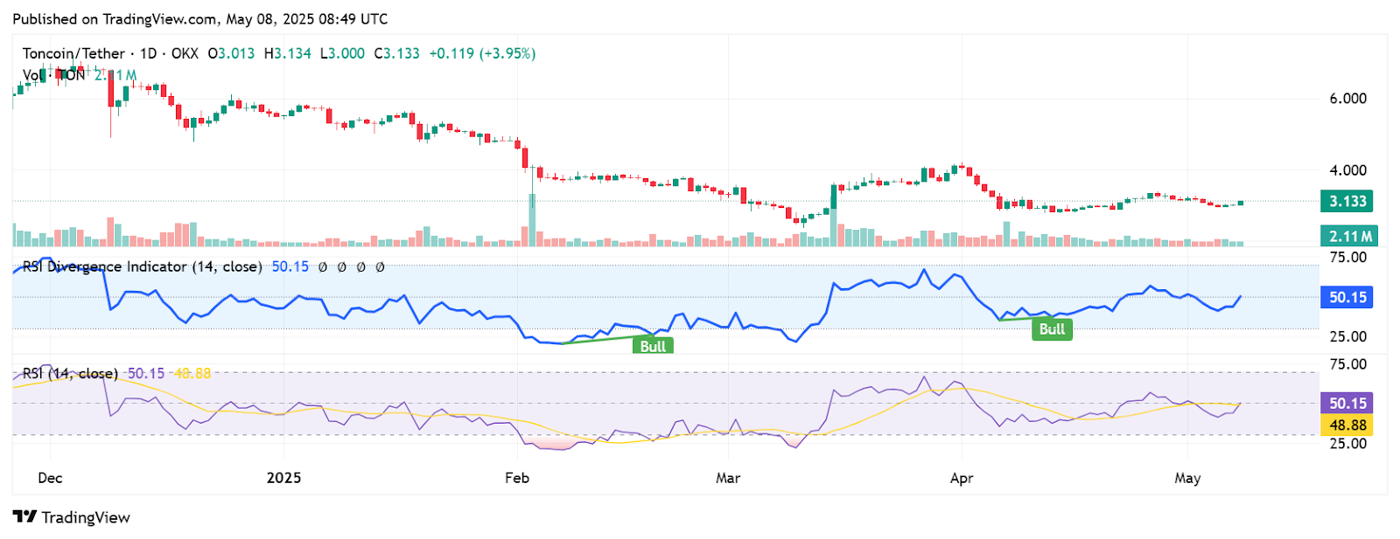Click the C3.133 close value in legend
The image size is (1400, 539).
(x=397, y=53)
